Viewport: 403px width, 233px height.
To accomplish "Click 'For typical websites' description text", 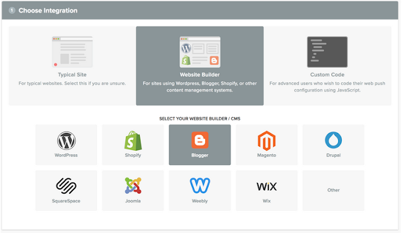I will pyautogui.click(x=72, y=83).
